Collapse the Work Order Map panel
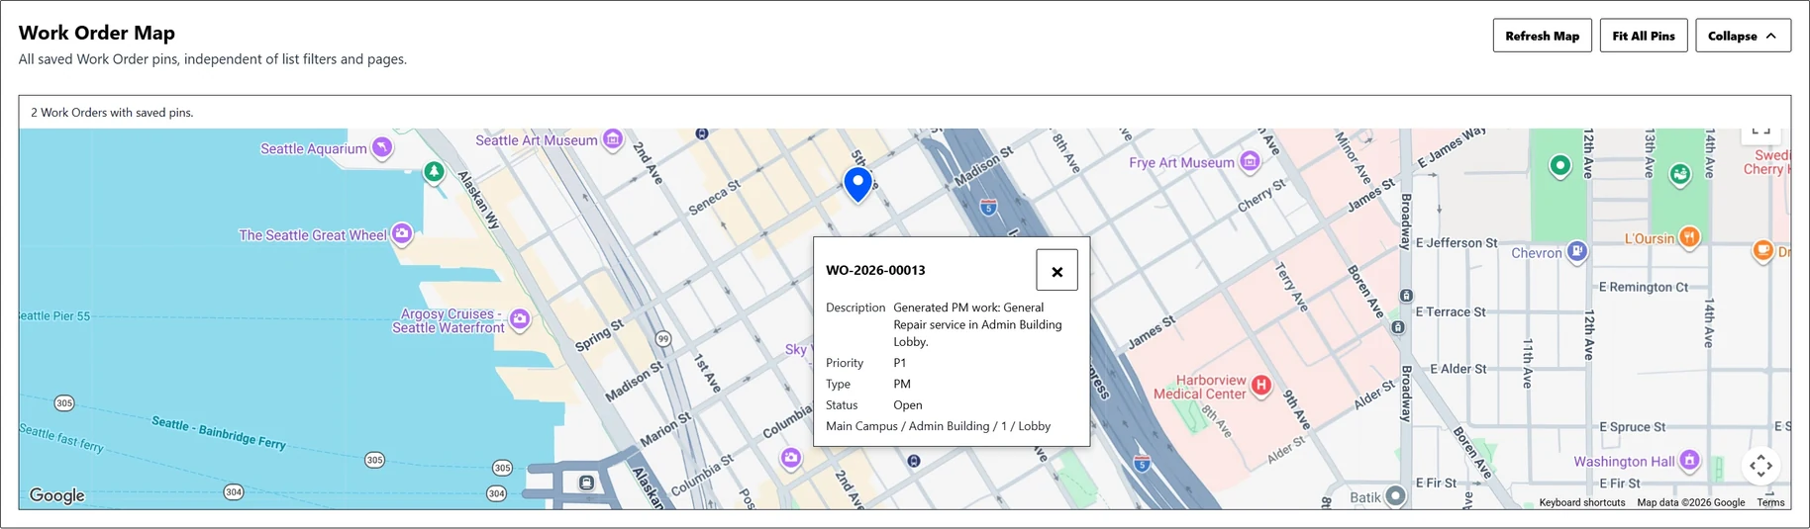This screenshot has height=529, width=1810. pyautogui.click(x=1743, y=36)
